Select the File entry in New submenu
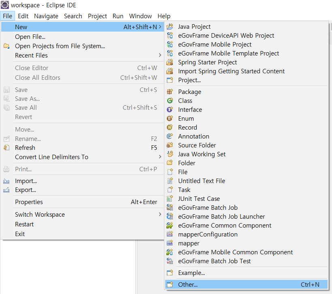 [x=246, y=172]
